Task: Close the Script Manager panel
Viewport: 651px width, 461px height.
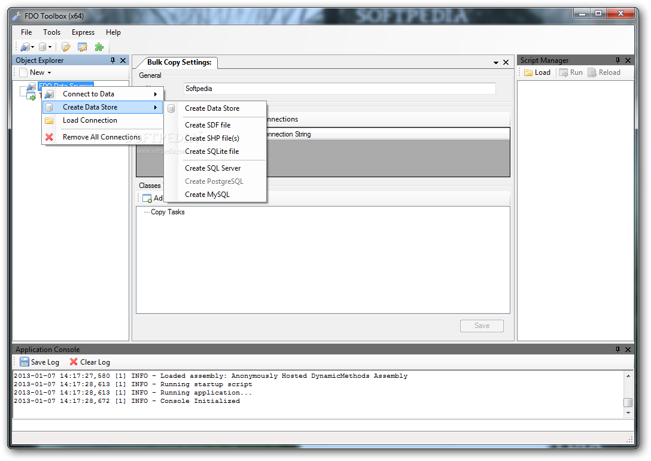Action: (x=628, y=60)
